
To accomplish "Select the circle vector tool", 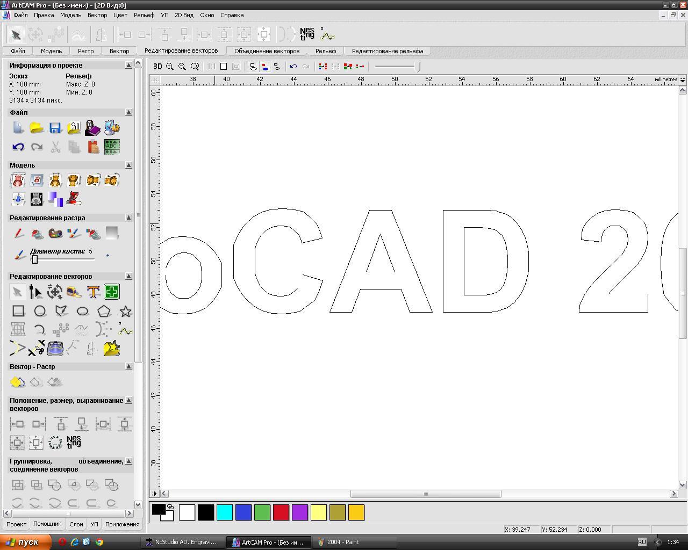I will tap(40, 311).
